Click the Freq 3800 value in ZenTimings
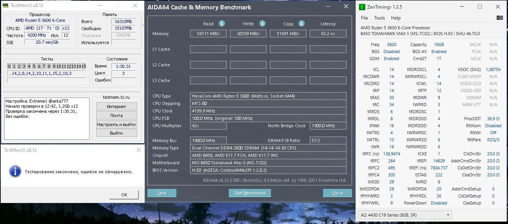This screenshot has width=508, height=224. 391,44
